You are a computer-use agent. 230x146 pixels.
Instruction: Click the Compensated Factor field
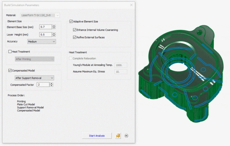43,84
